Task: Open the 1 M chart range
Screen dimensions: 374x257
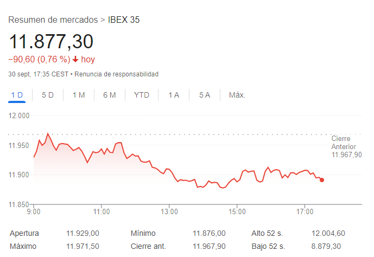Action: coord(79,95)
